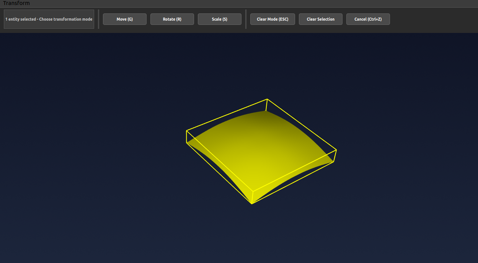Activate the Scale (S) transformation mode
Image resolution: width=478 pixels, height=263 pixels.
coord(219,19)
